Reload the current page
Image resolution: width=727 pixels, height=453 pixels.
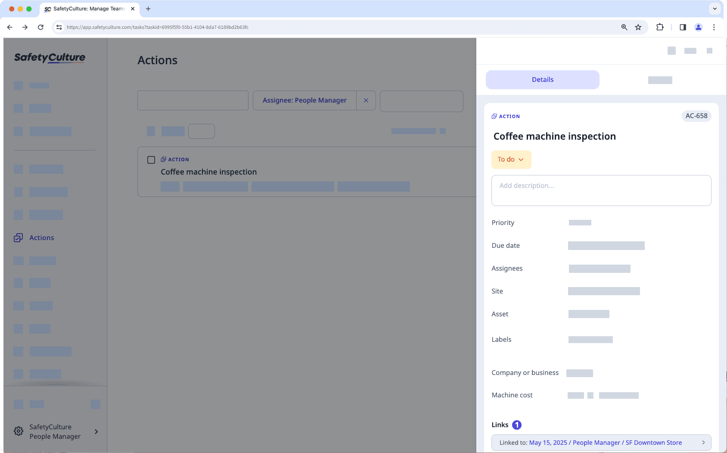(x=40, y=27)
